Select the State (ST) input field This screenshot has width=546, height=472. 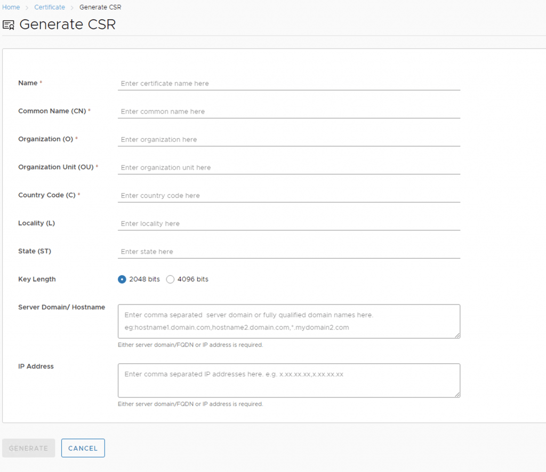[288, 252]
